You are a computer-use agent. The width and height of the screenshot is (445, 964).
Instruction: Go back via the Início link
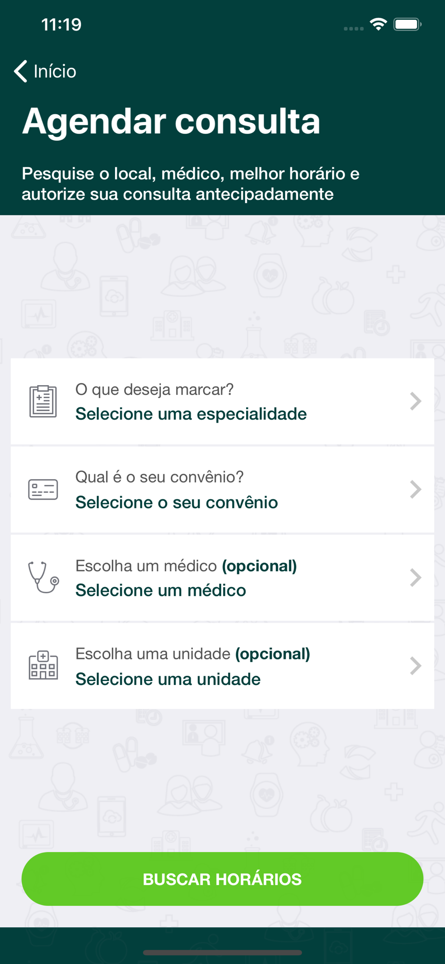click(55, 71)
